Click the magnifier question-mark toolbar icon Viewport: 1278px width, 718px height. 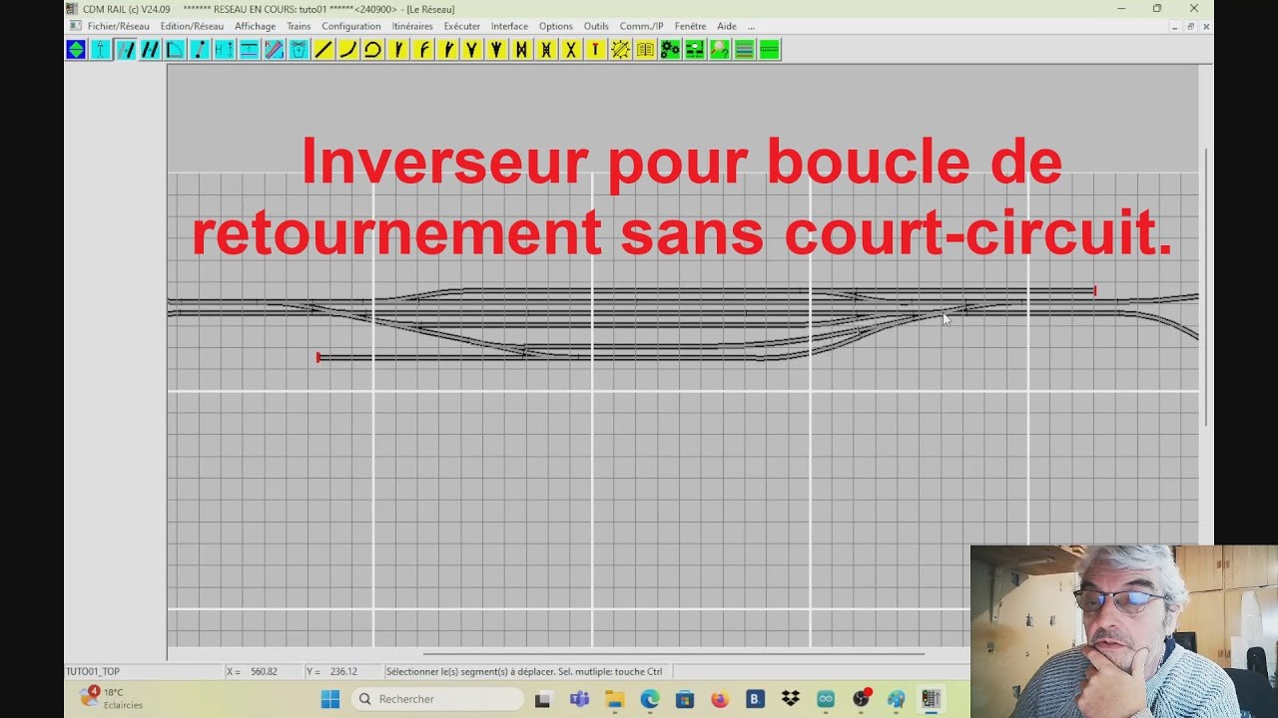[x=719, y=50]
